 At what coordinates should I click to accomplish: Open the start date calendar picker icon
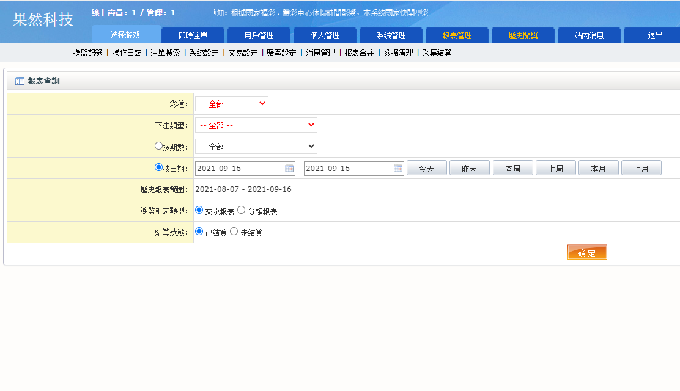[288, 167]
